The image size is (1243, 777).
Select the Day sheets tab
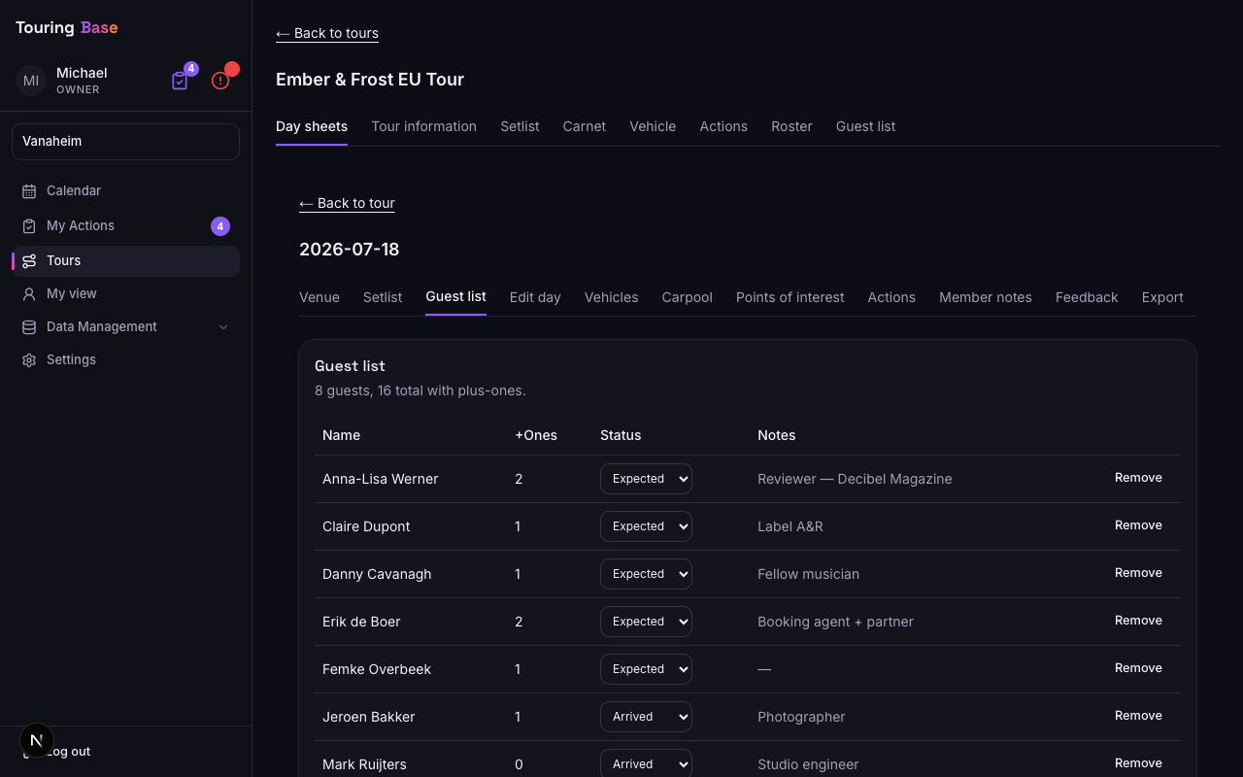[x=312, y=126]
